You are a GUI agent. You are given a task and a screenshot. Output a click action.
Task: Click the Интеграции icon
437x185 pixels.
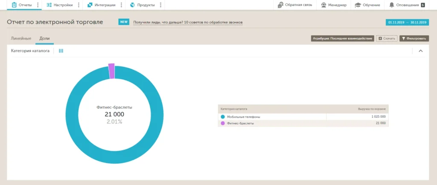click(90, 5)
